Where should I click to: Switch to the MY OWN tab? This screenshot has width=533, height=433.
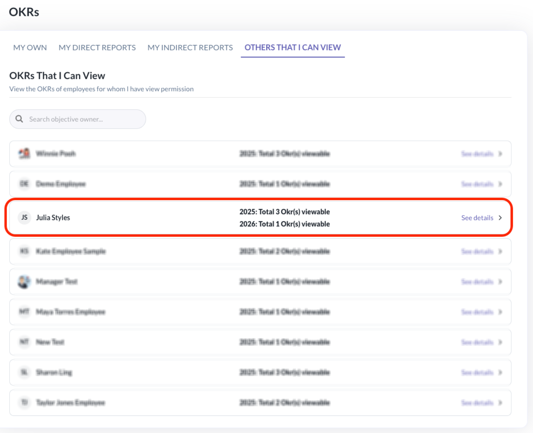(30, 48)
